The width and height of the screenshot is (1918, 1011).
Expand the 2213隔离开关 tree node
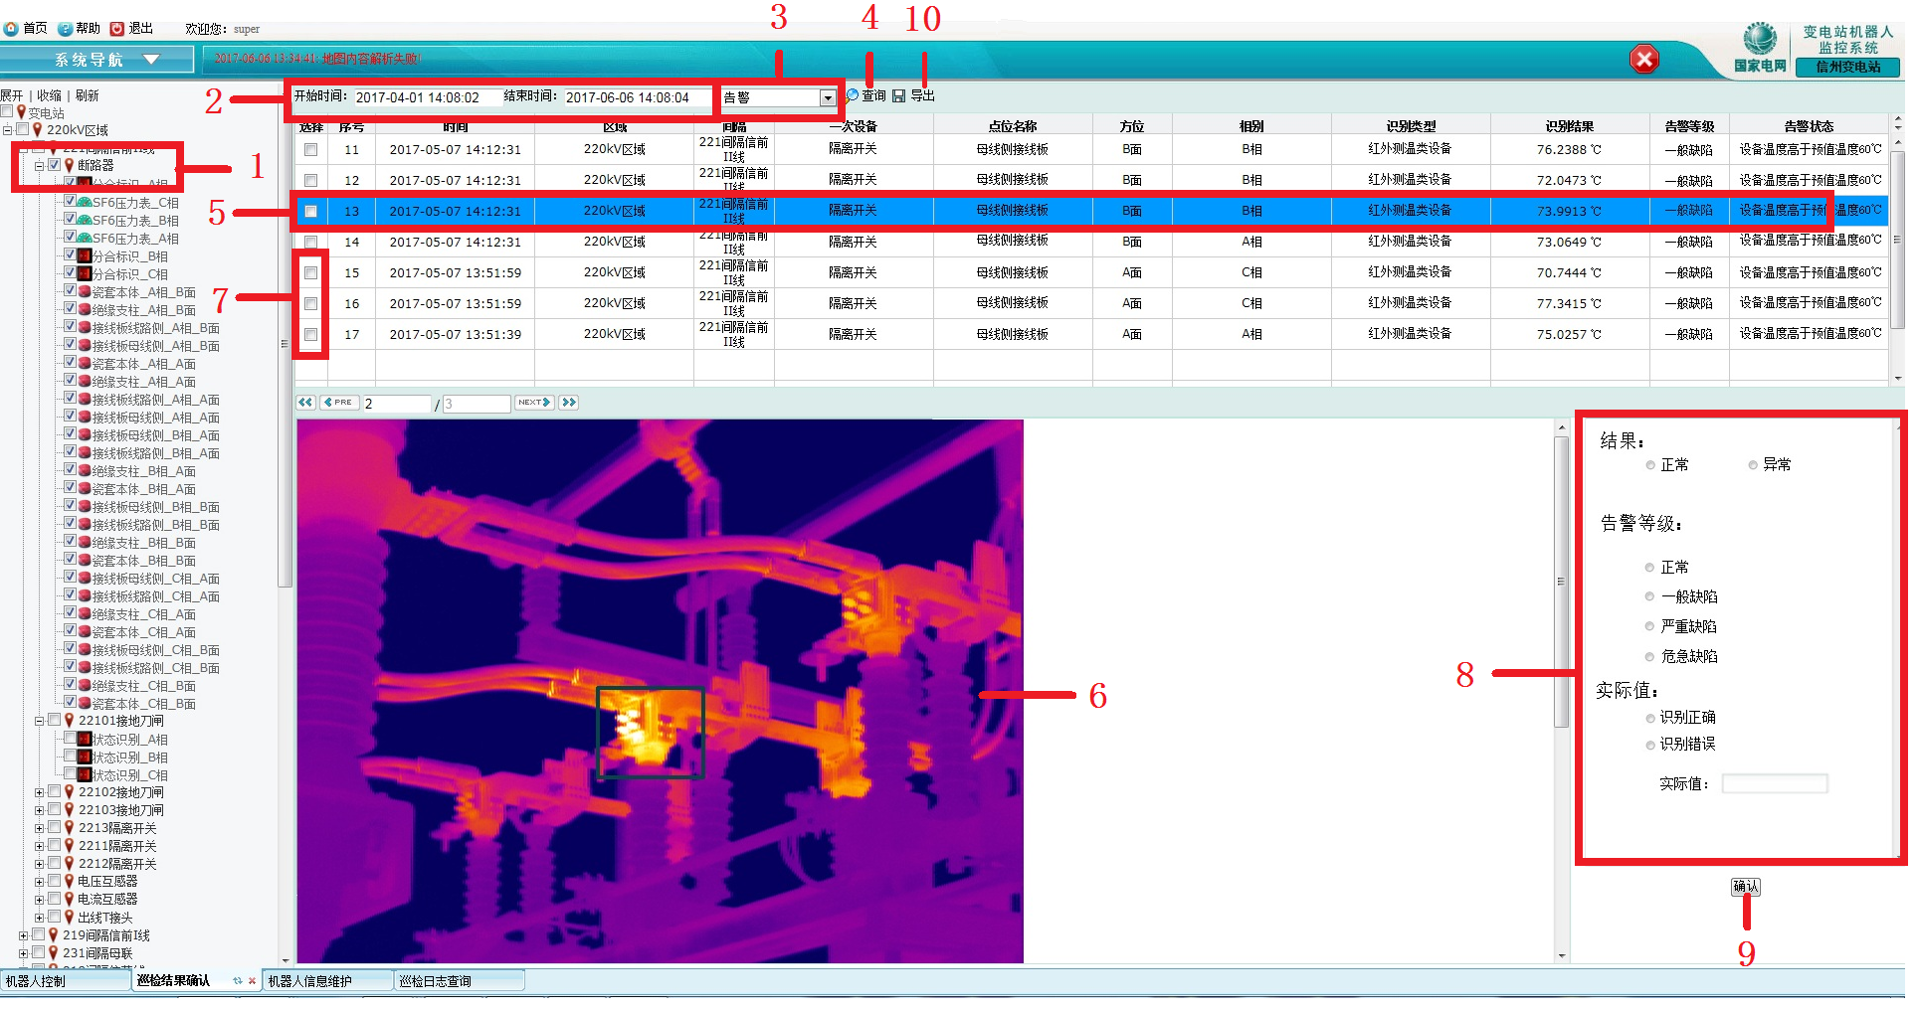click(40, 828)
